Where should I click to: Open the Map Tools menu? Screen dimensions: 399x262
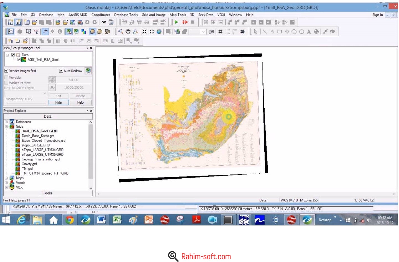pyautogui.click(x=178, y=15)
